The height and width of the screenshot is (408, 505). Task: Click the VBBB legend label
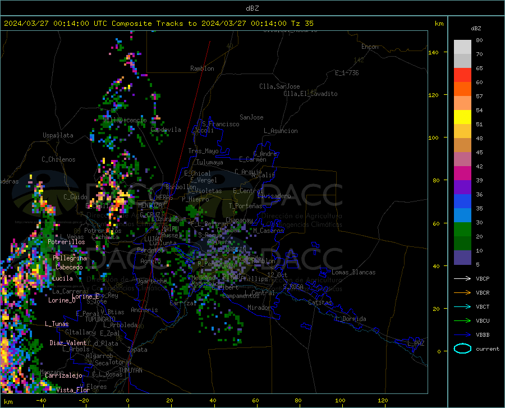483,335
